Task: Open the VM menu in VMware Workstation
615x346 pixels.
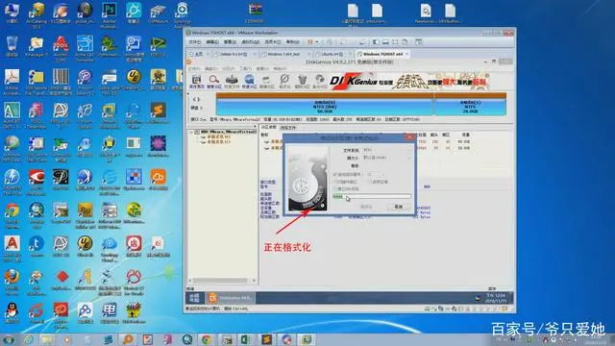Action: [x=250, y=41]
